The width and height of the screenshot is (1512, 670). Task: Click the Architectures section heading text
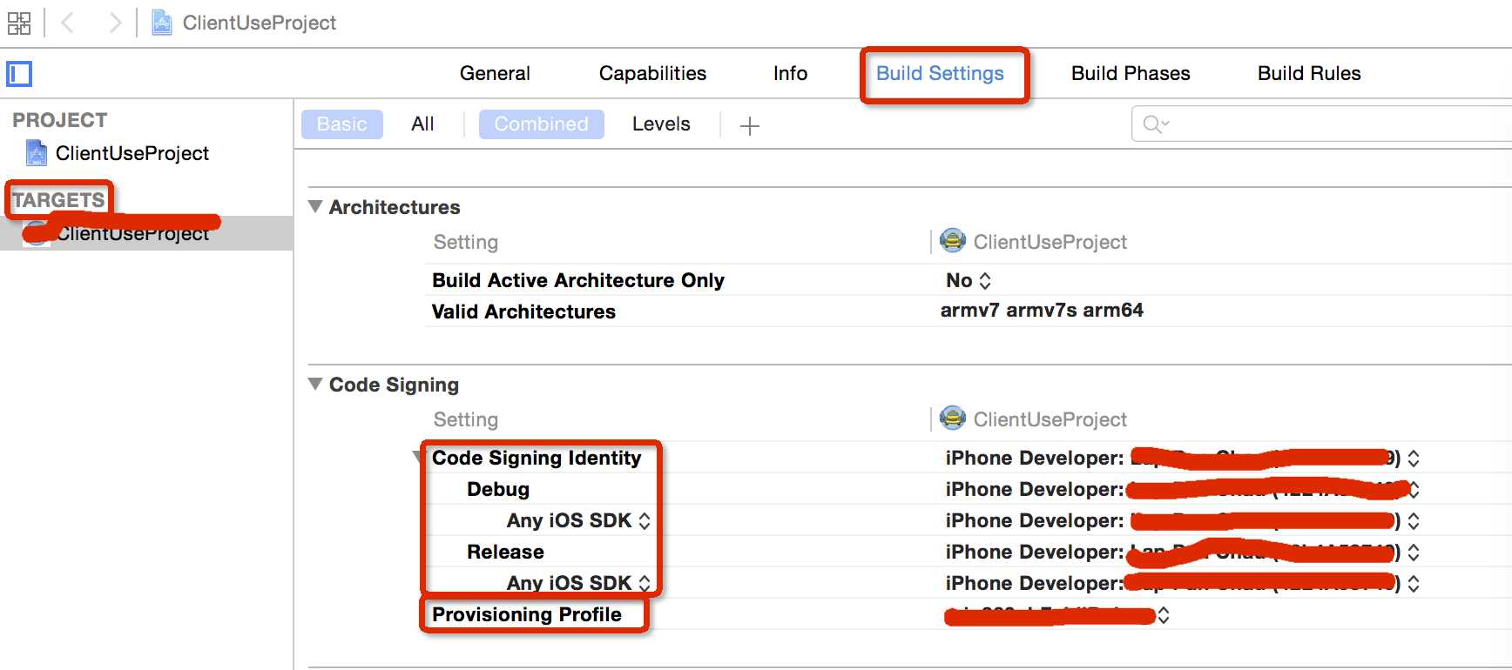[x=394, y=207]
